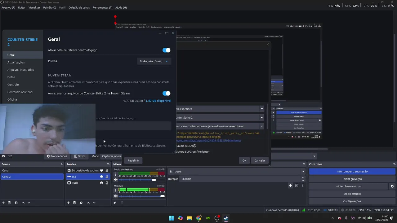
Task: Open transition properties dots menu
Action: coord(303,186)
